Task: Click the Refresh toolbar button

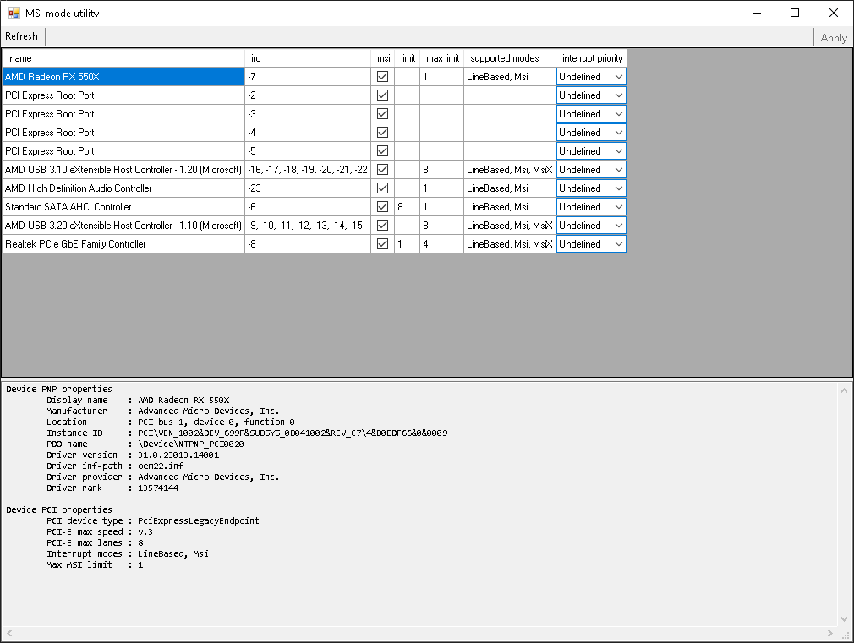Action: (x=22, y=36)
